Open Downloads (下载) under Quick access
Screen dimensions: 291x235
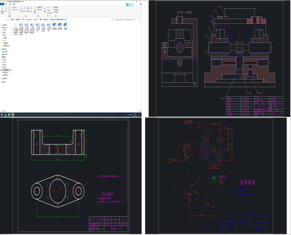[x=4, y=35]
